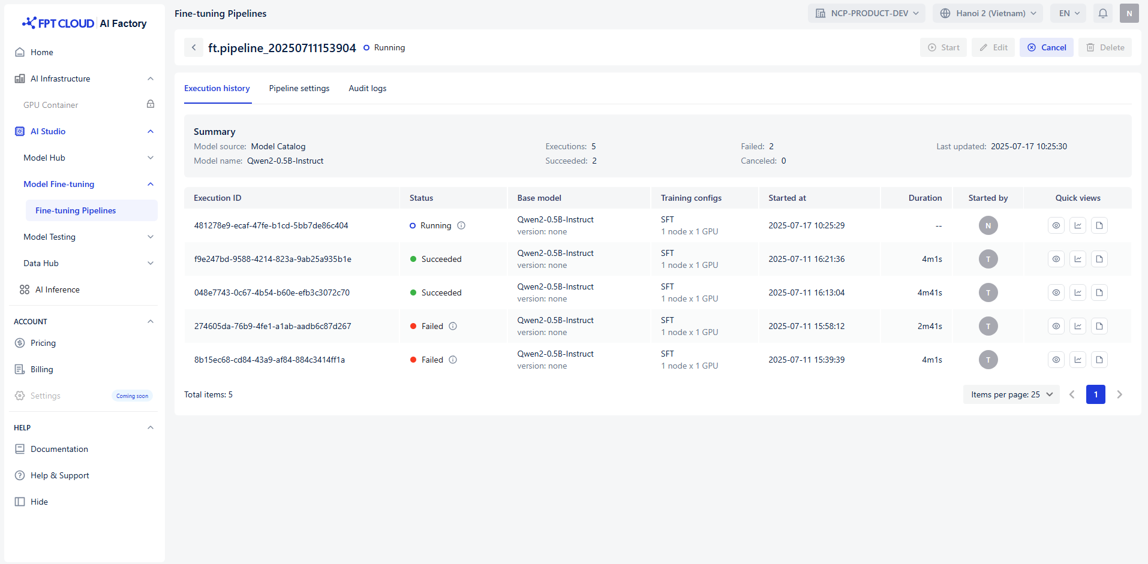Viewport: 1148px width, 564px height.
Task: Open metrics chart for execution 8b15ec68
Action: [1077, 360]
